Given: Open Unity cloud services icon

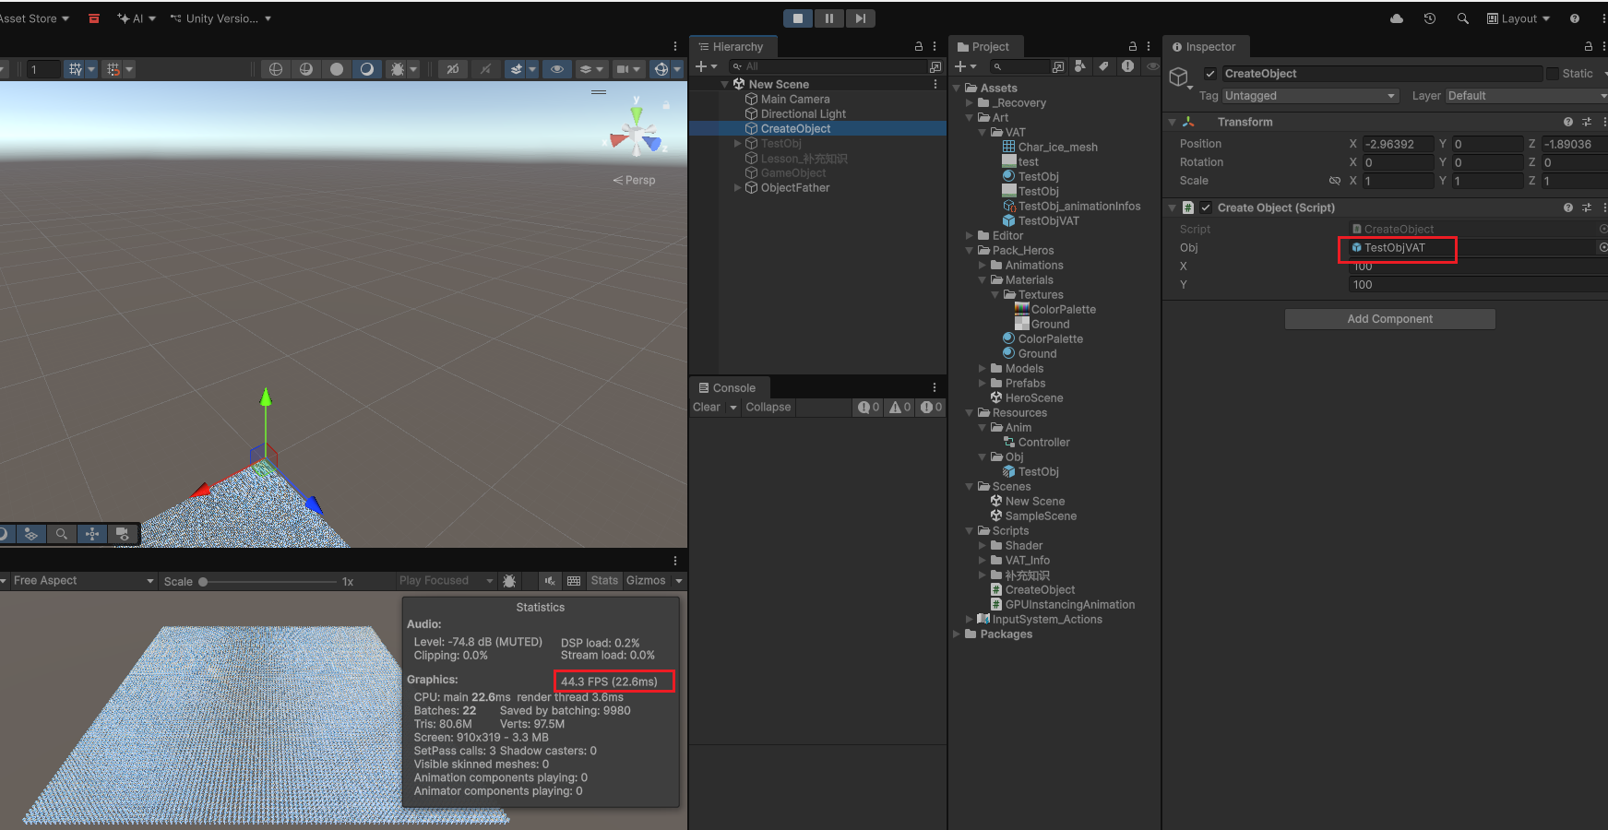Looking at the screenshot, I should click(1397, 18).
